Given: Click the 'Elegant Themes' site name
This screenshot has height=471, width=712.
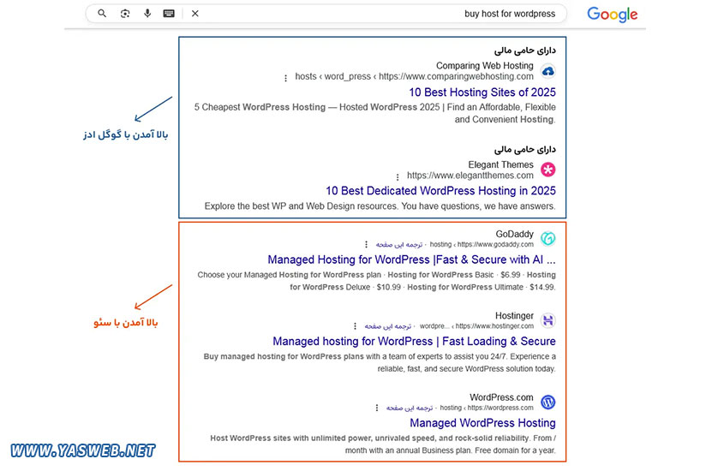Looking at the screenshot, I should 501,164.
